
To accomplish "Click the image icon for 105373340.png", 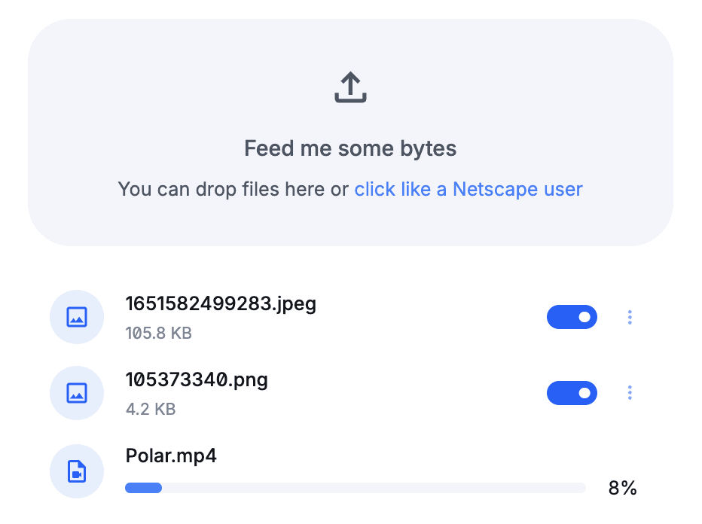I will click(77, 393).
